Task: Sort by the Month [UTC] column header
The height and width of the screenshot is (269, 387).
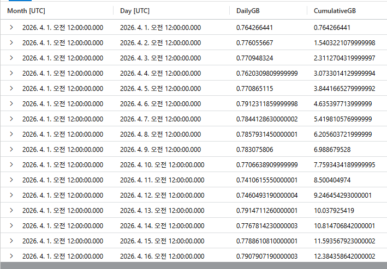Action: 26,11
